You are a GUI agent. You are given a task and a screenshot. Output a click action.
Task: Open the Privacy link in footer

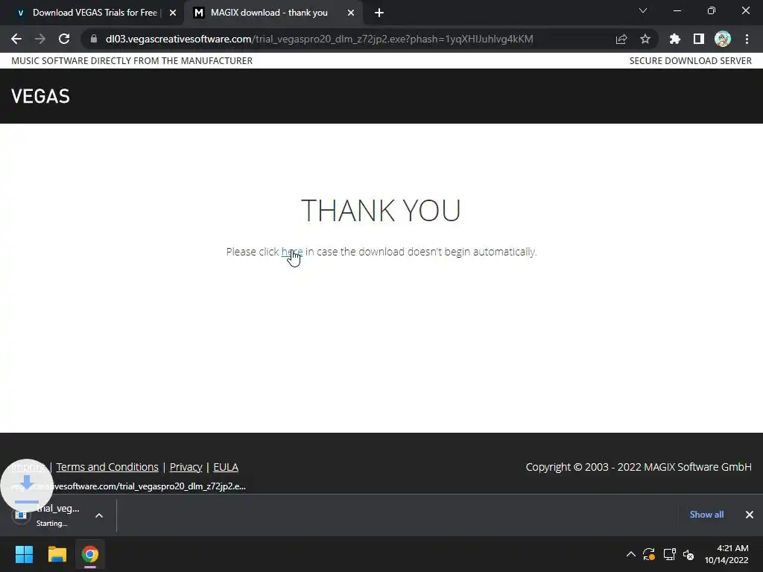coord(186,467)
